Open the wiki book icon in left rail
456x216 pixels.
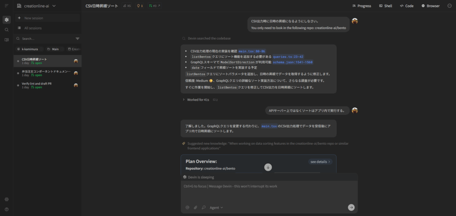(x=7, y=40)
